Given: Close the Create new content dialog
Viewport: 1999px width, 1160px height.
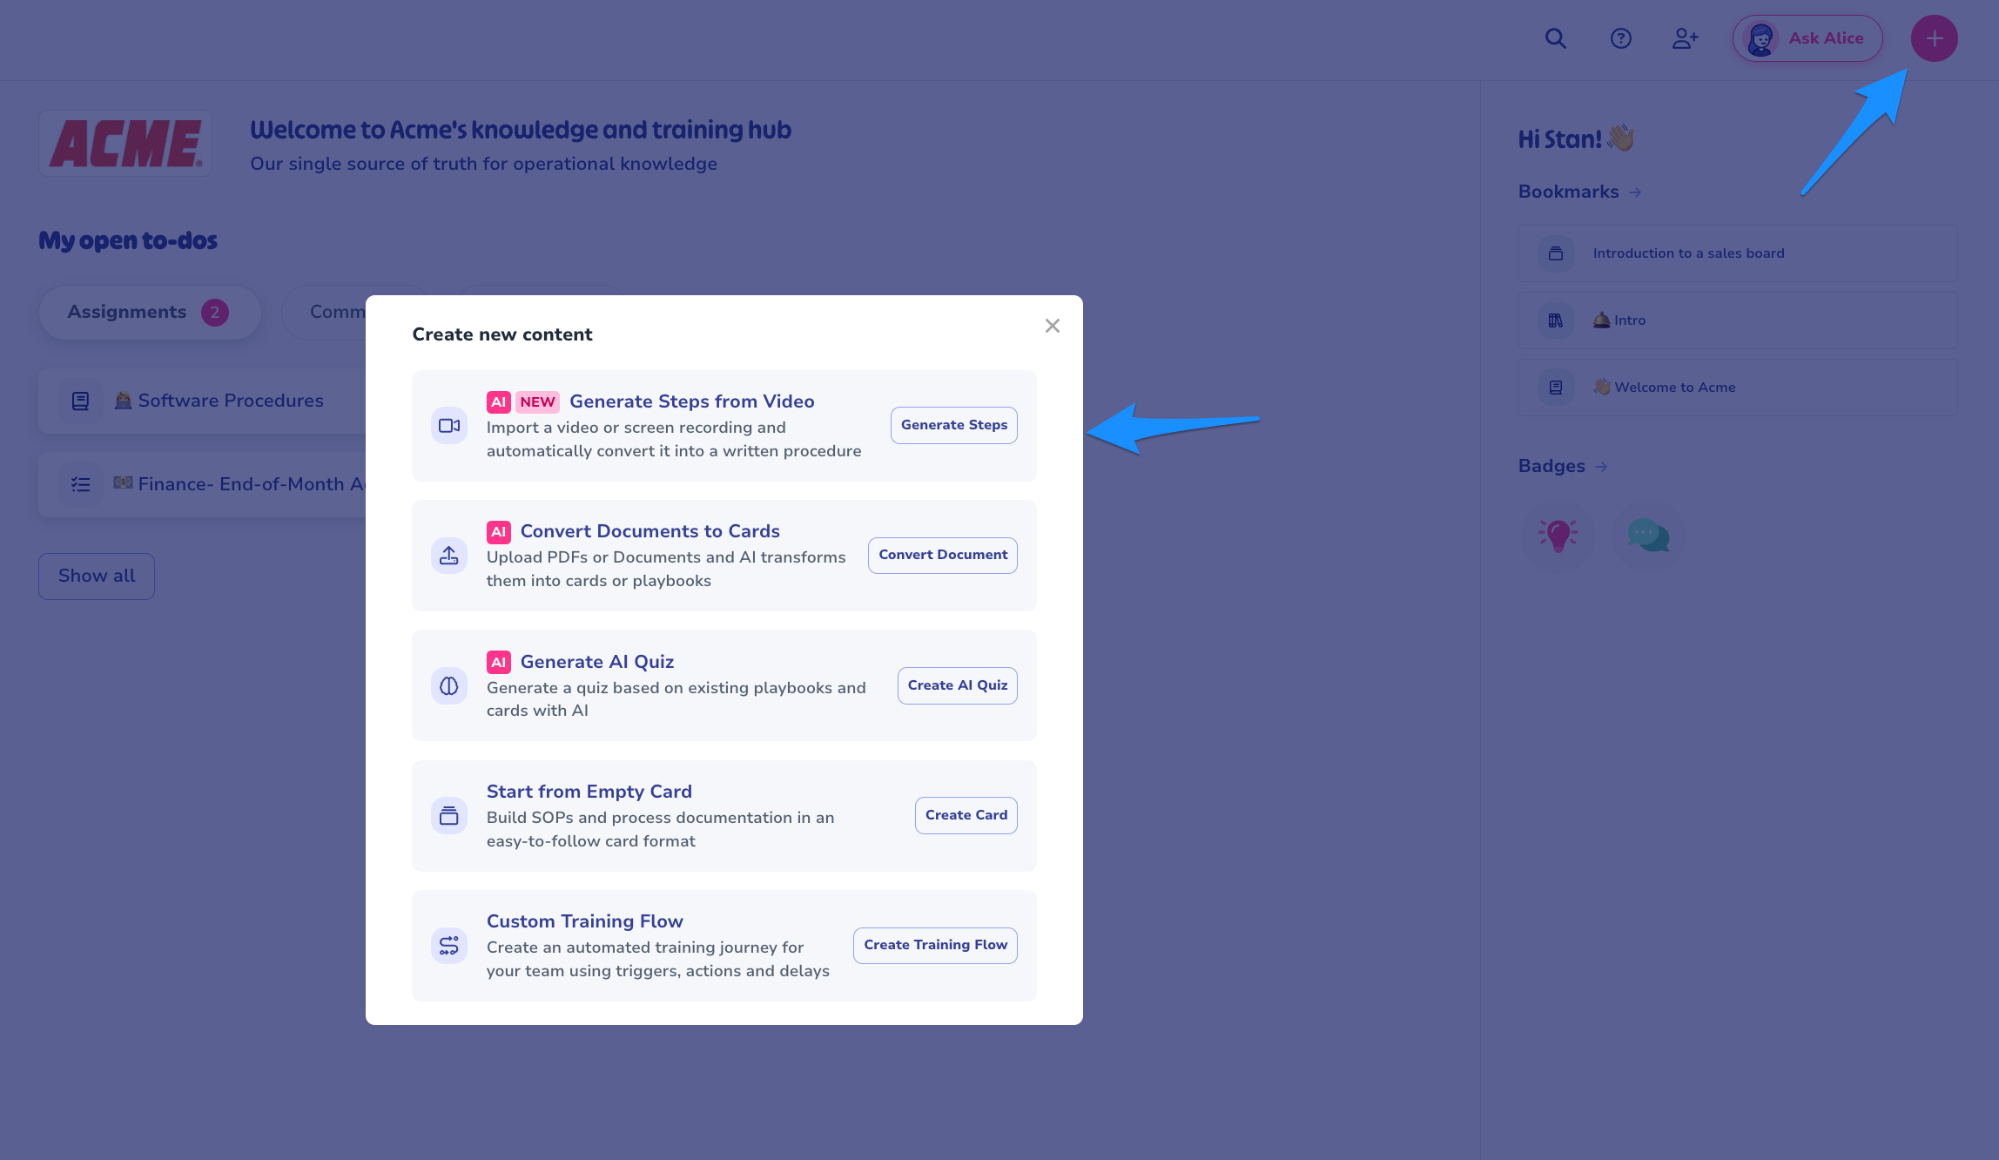Looking at the screenshot, I should click(x=1052, y=326).
